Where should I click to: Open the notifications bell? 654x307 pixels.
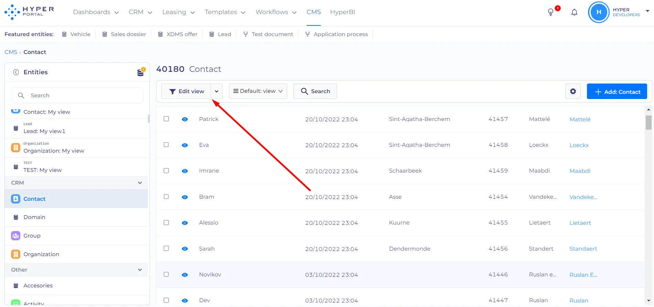coord(574,12)
